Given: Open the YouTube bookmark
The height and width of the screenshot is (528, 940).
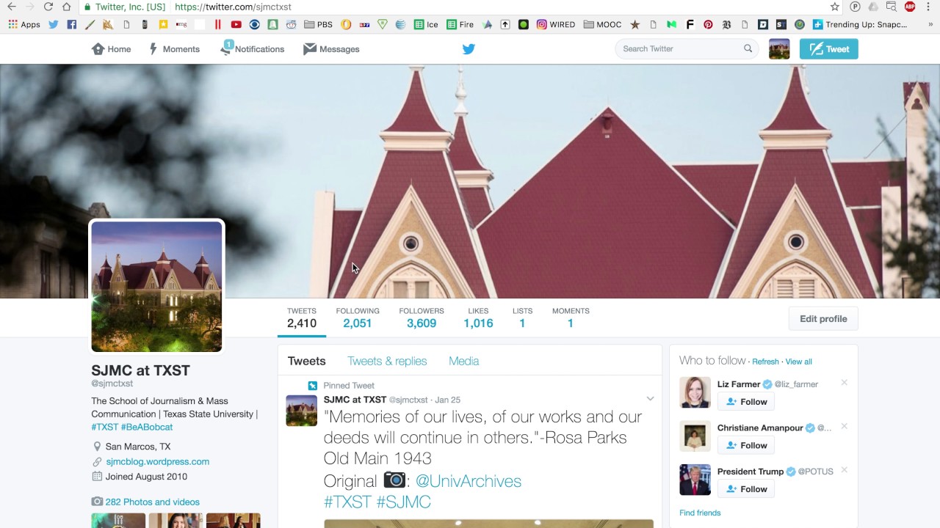Looking at the screenshot, I should 236,24.
